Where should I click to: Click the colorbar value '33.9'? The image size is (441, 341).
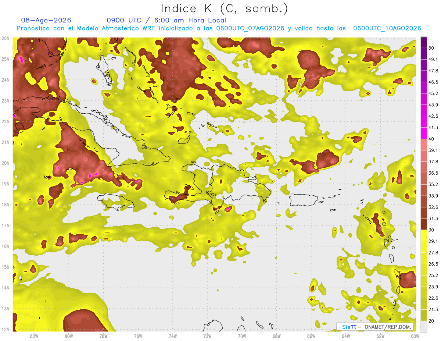pyautogui.click(x=433, y=196)
